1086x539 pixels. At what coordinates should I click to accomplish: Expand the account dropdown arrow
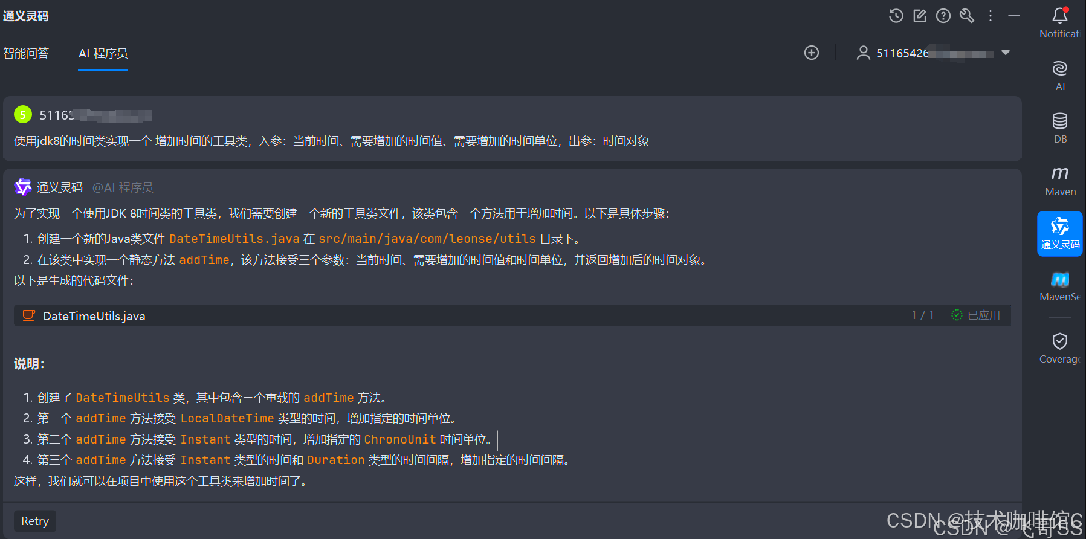point(1006,53)
